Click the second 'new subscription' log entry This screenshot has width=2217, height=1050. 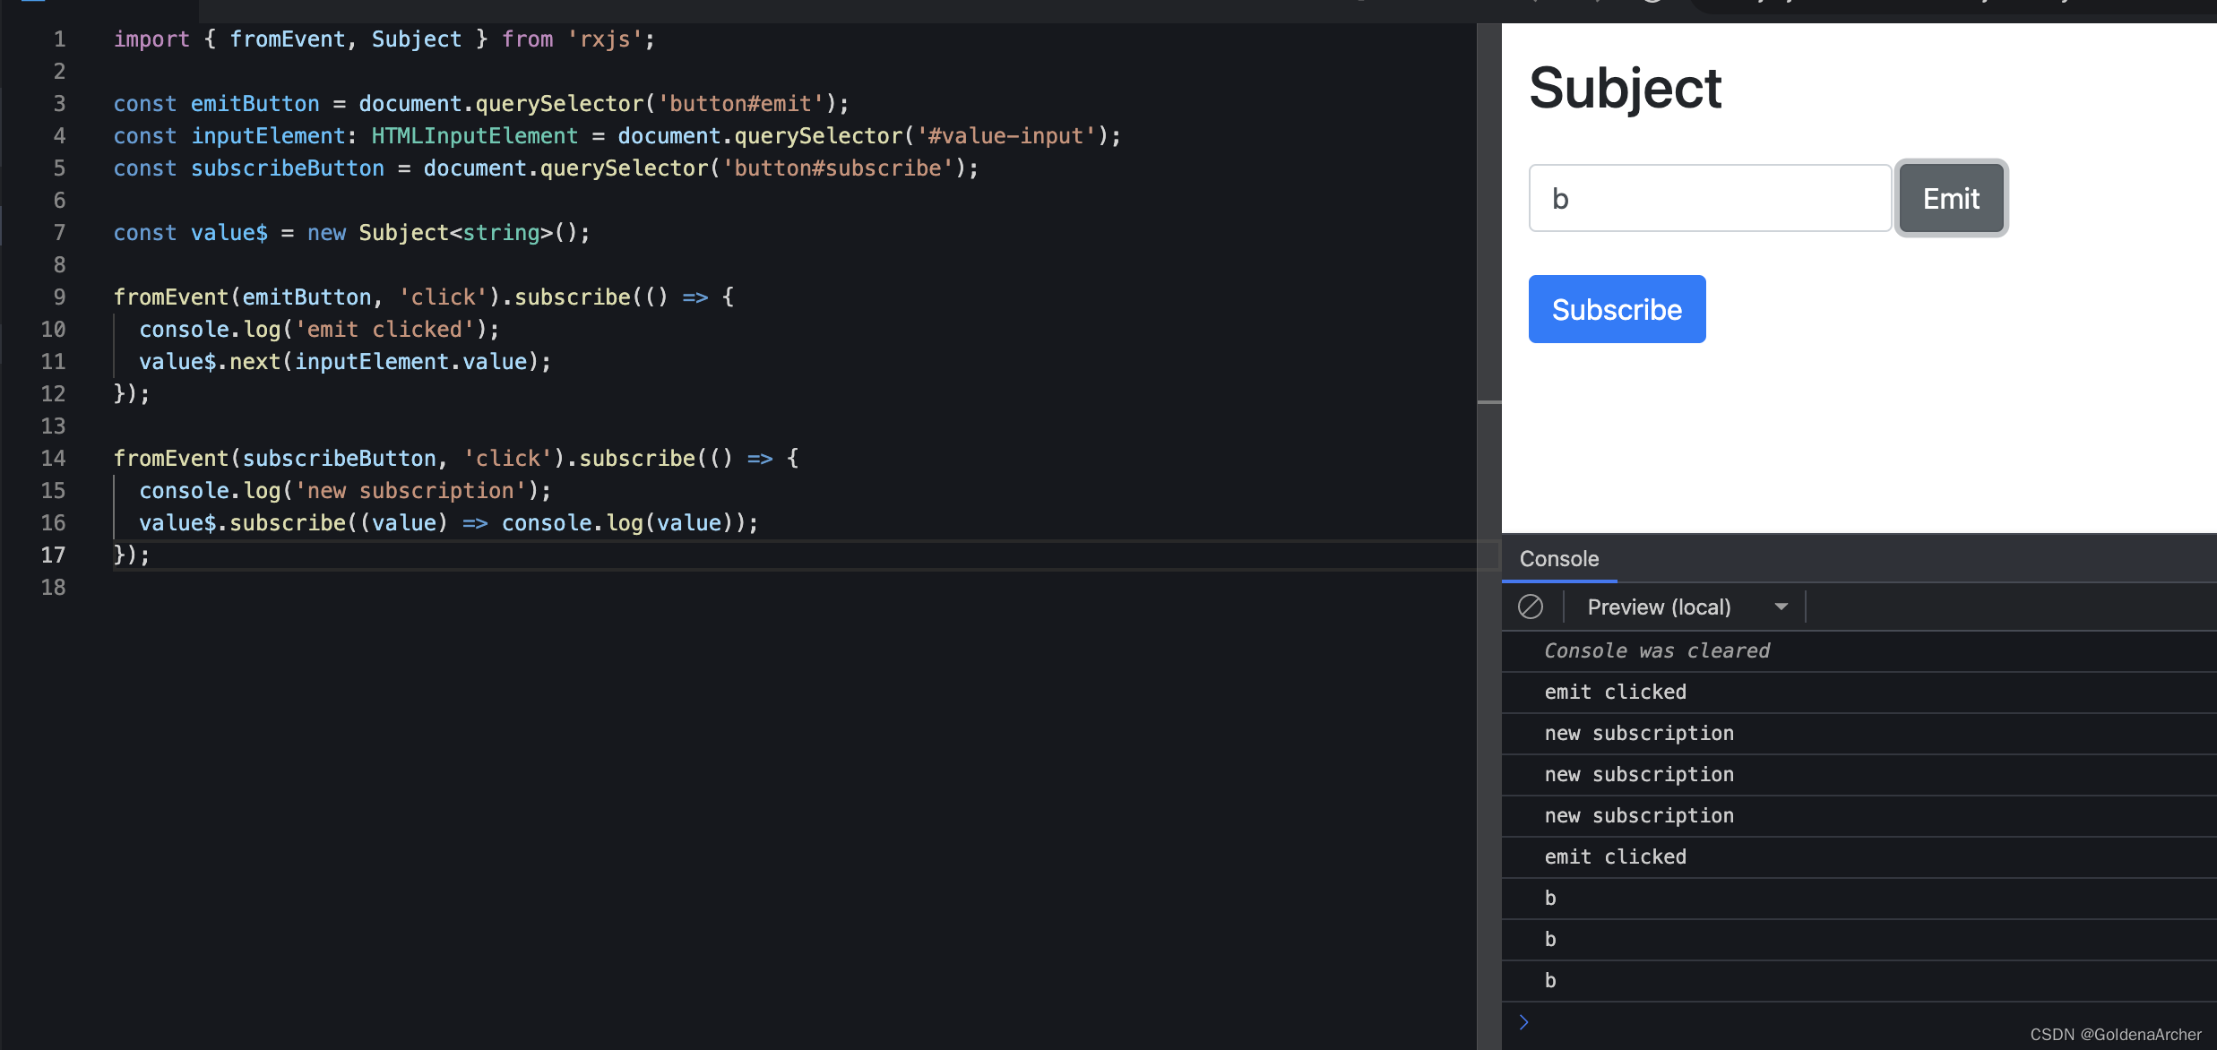[1638, 774]
